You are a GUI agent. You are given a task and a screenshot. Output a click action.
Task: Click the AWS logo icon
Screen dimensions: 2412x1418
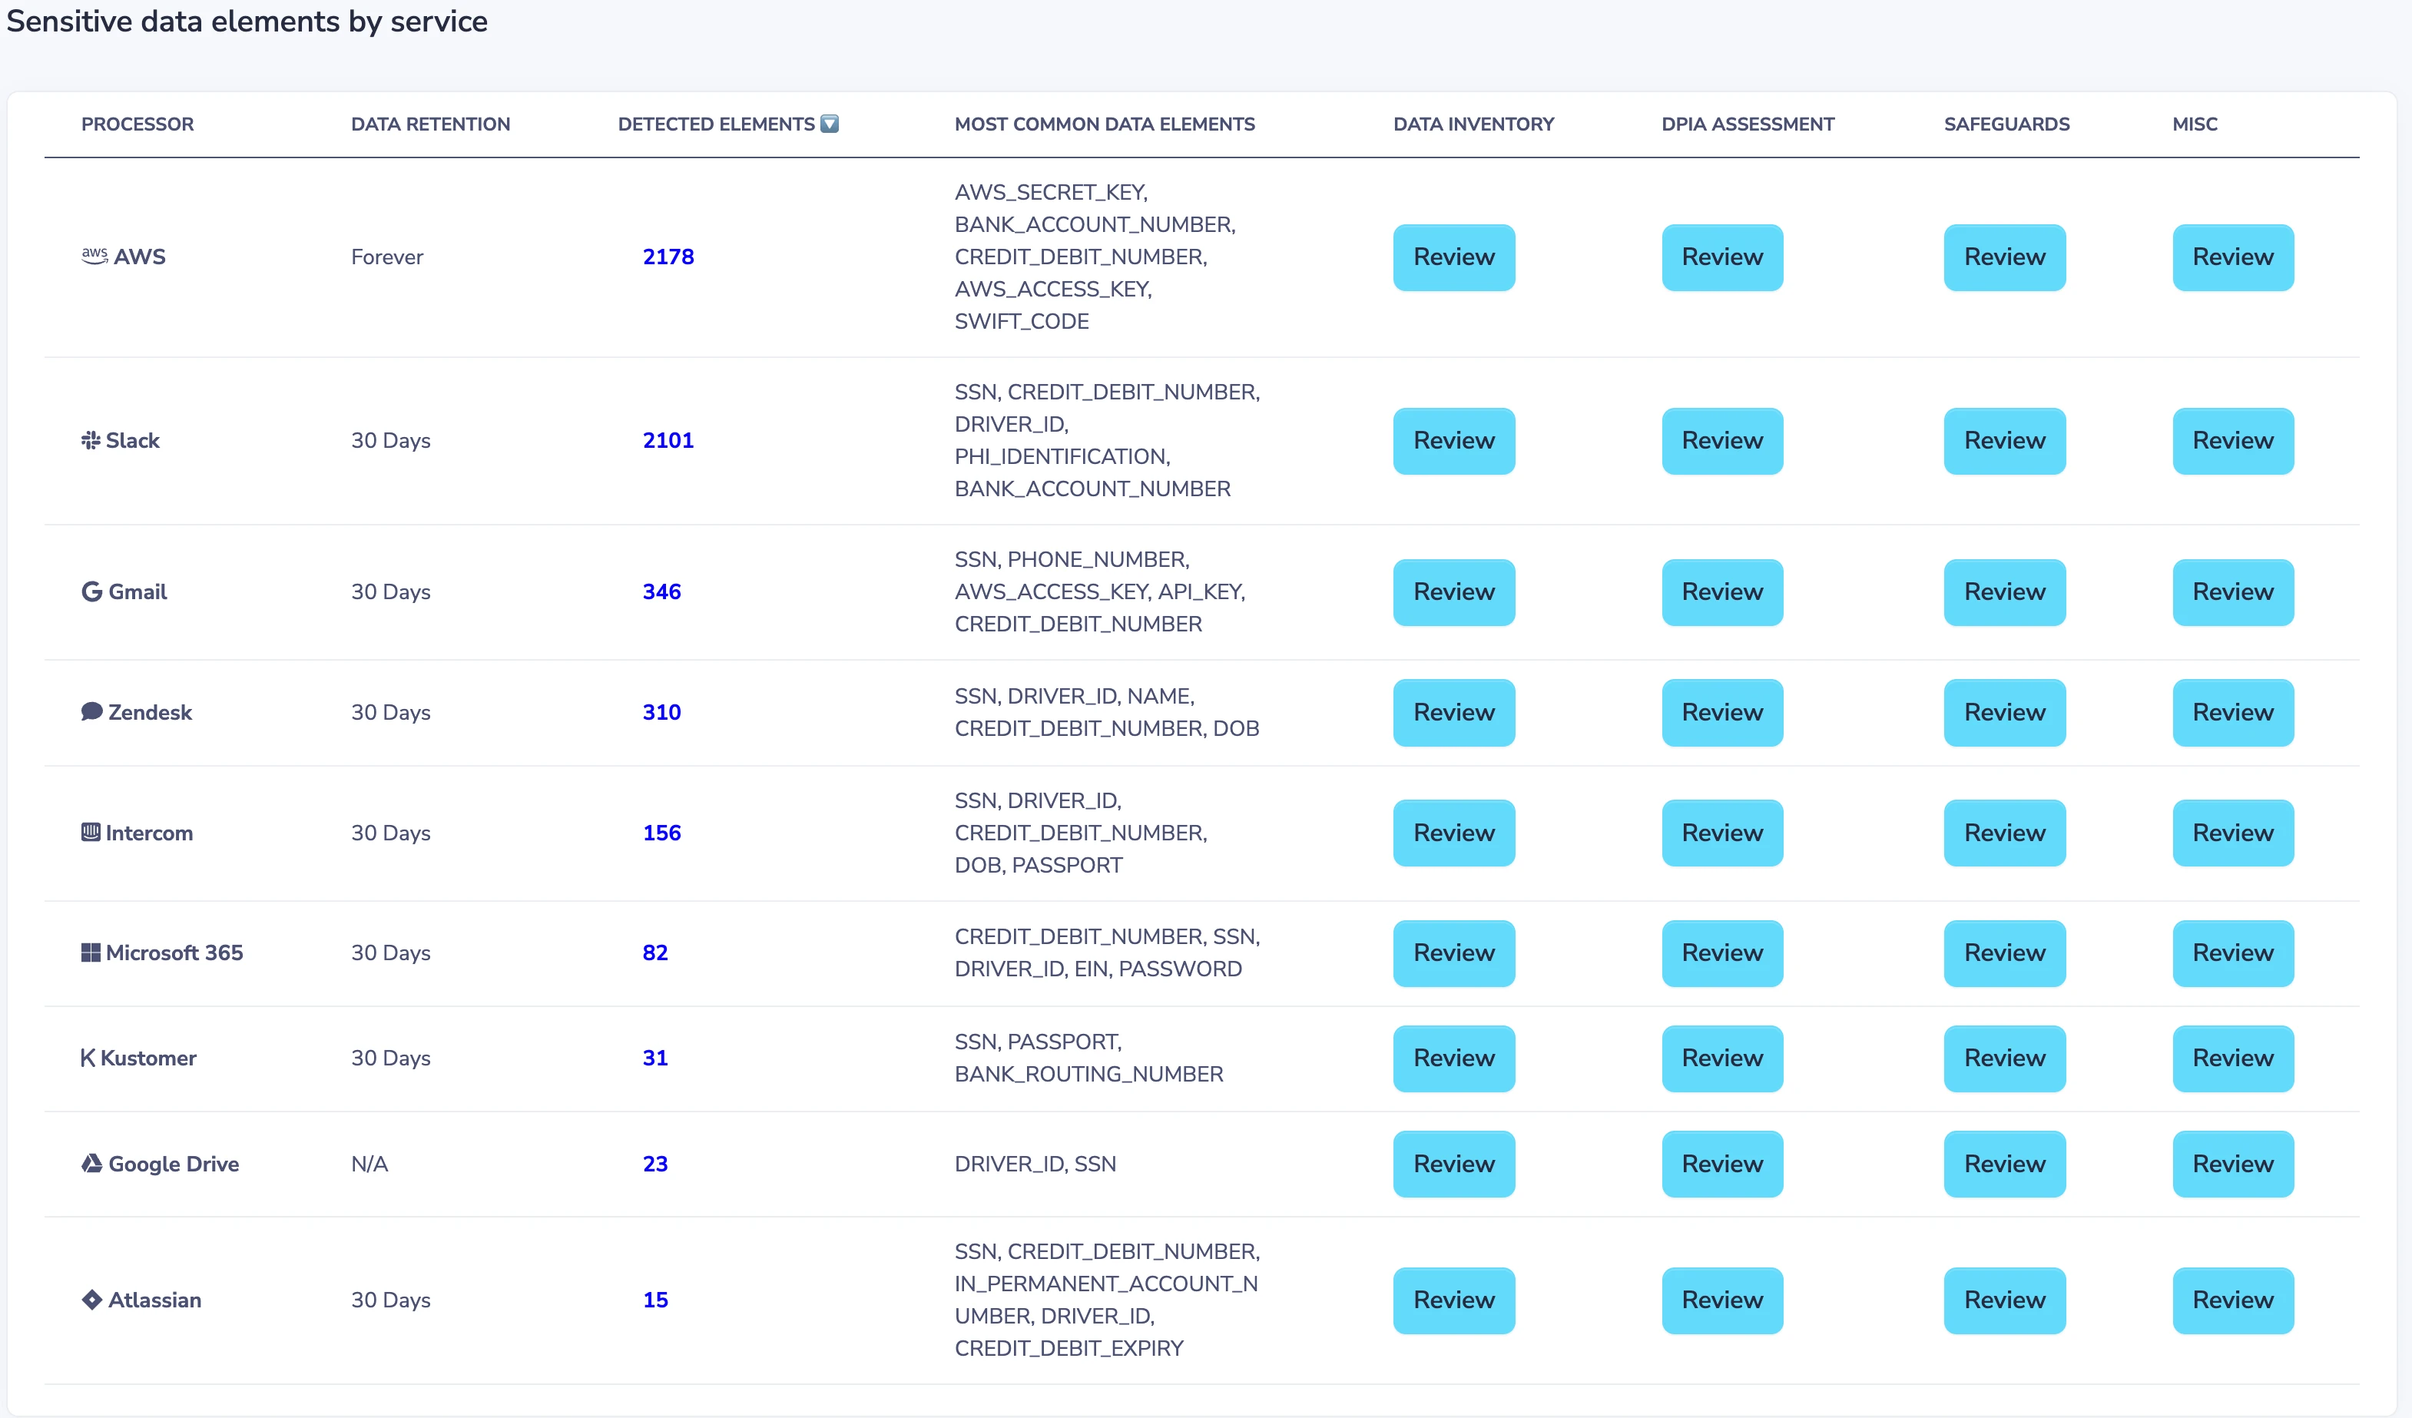pyautogui.click(x=94, y=257)
